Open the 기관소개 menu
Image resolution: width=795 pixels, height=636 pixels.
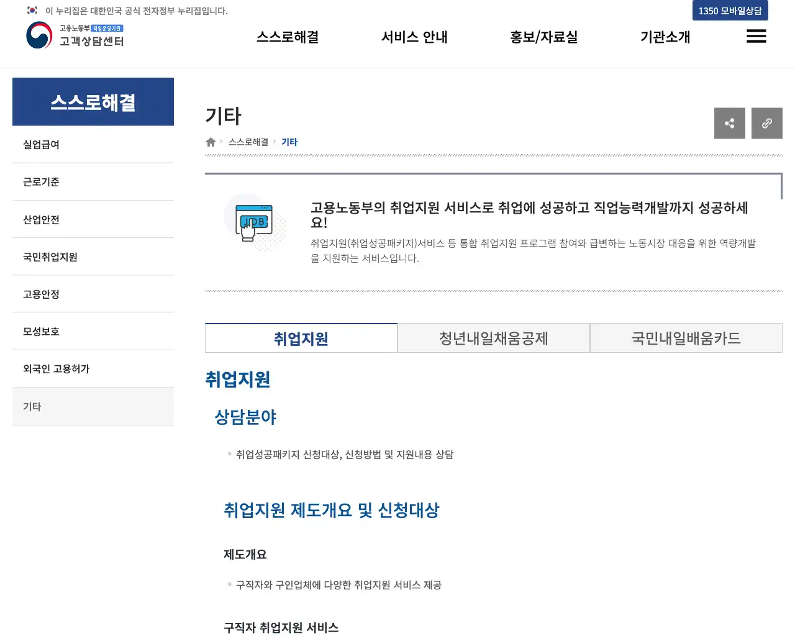665,37
